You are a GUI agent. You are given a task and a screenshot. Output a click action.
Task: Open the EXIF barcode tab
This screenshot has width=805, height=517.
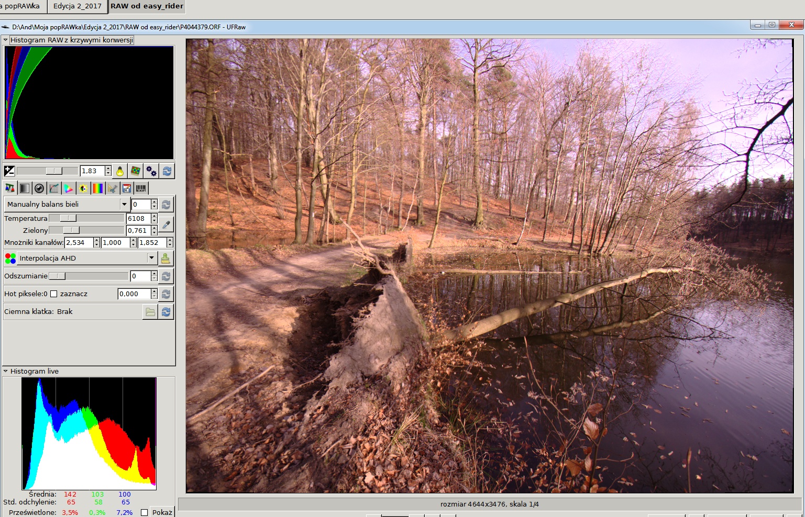tap(141, 188)
